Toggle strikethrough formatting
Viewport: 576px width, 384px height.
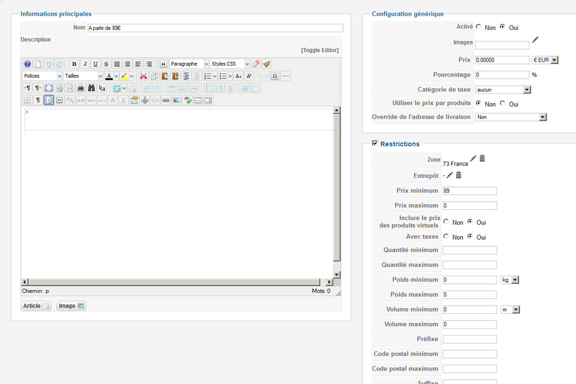click(106, 64)
